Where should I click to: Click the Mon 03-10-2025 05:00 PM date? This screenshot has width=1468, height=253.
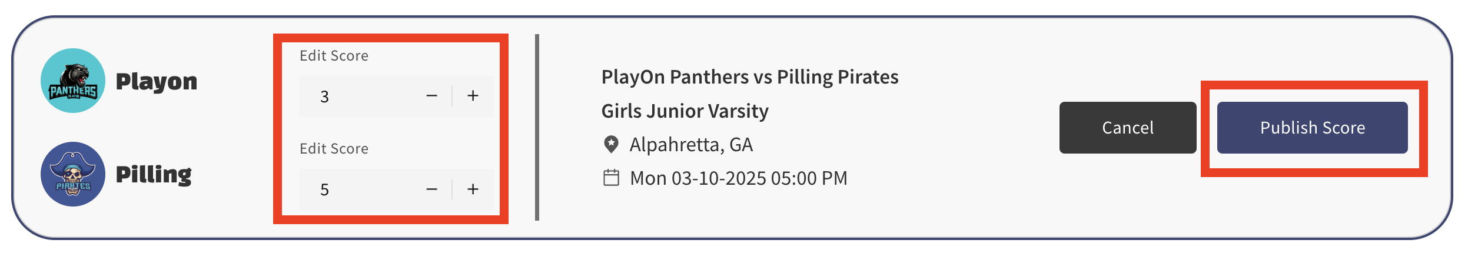tap(738, 178)
